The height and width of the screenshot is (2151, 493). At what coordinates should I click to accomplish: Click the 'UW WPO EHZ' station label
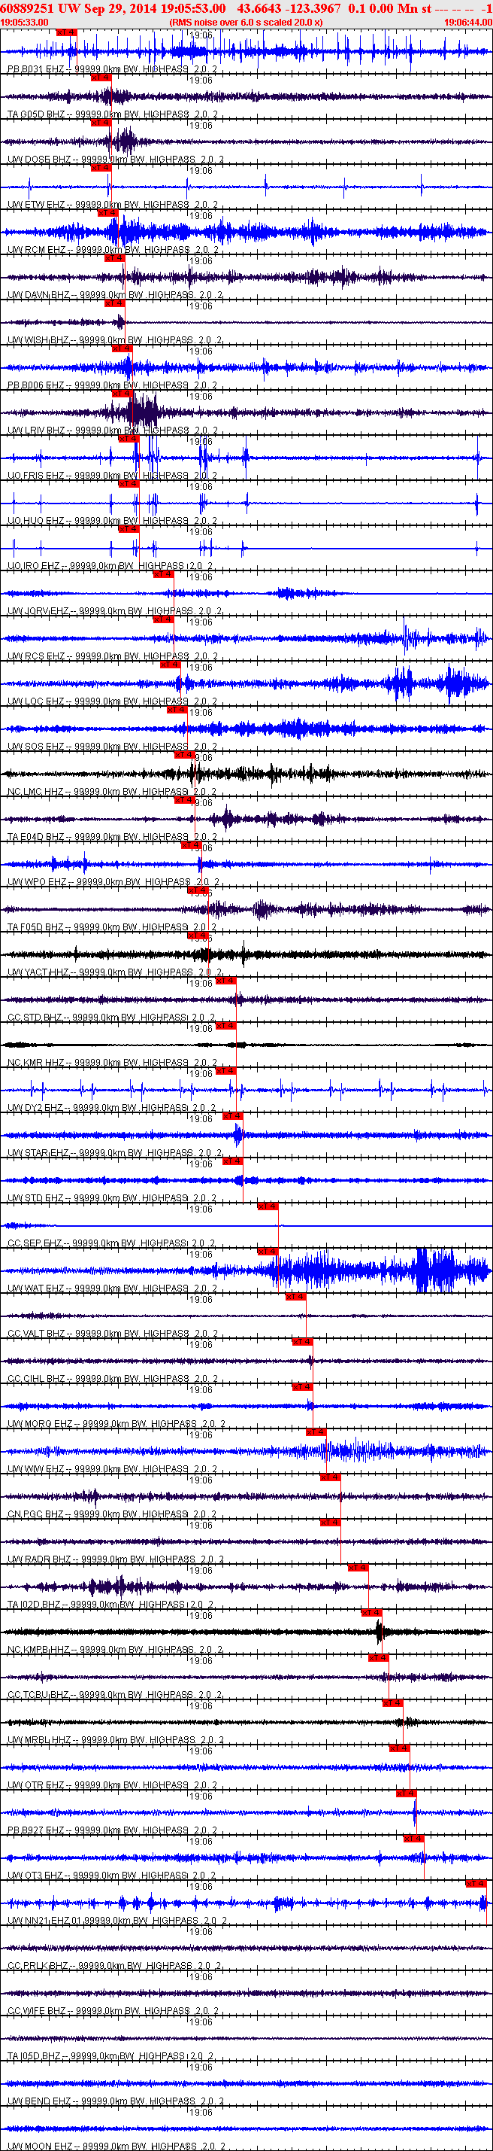[x=37, y=882]
